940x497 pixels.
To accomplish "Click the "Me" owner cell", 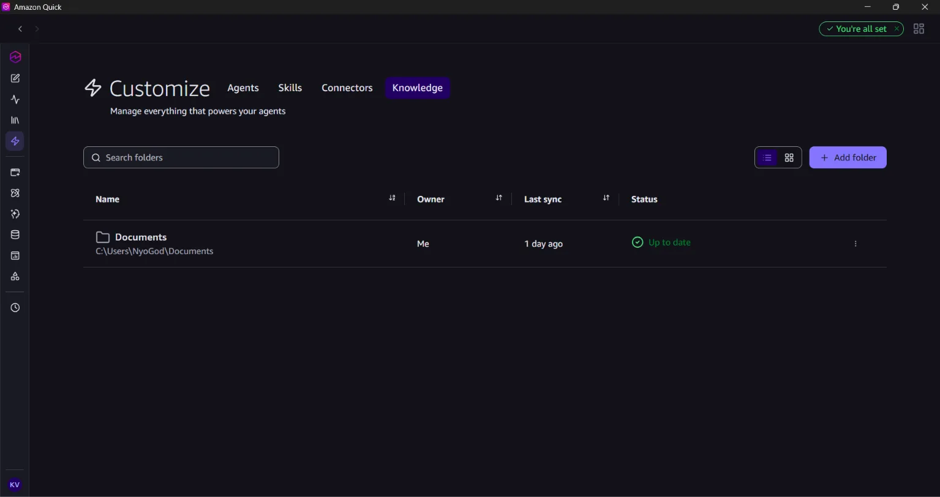I will click(423, 244).
